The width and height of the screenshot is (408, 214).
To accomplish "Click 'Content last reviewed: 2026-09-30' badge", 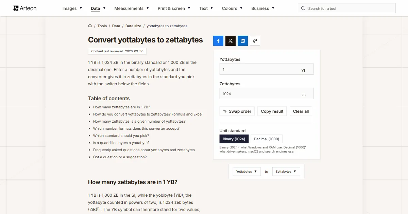I will click(117, 51).
